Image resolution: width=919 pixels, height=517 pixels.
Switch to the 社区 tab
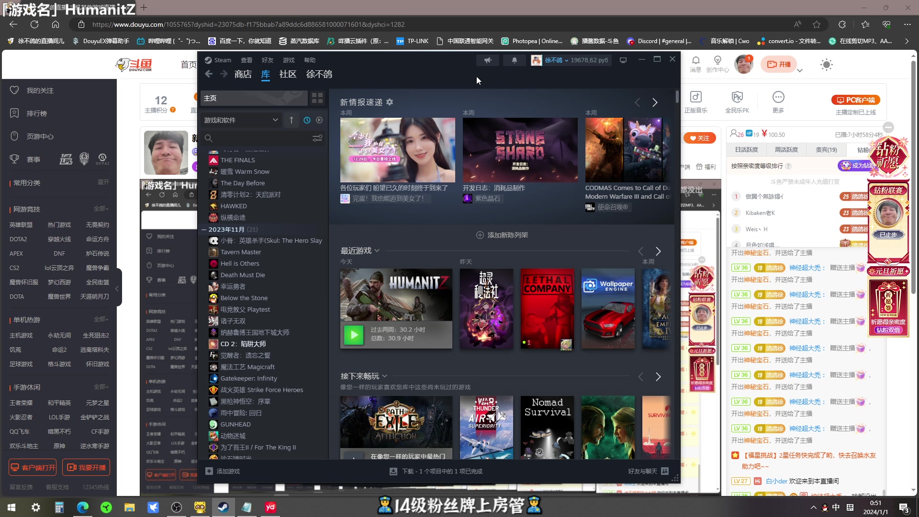288,74
